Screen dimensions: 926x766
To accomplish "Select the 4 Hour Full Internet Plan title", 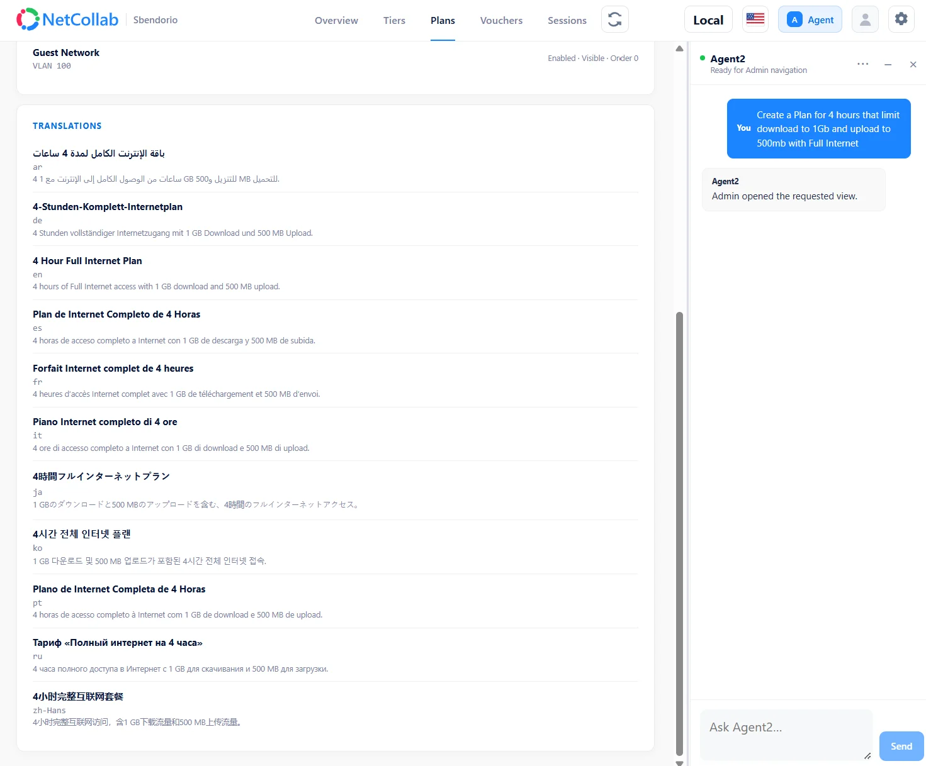I will pyautogui.click(x=88, y=261).
